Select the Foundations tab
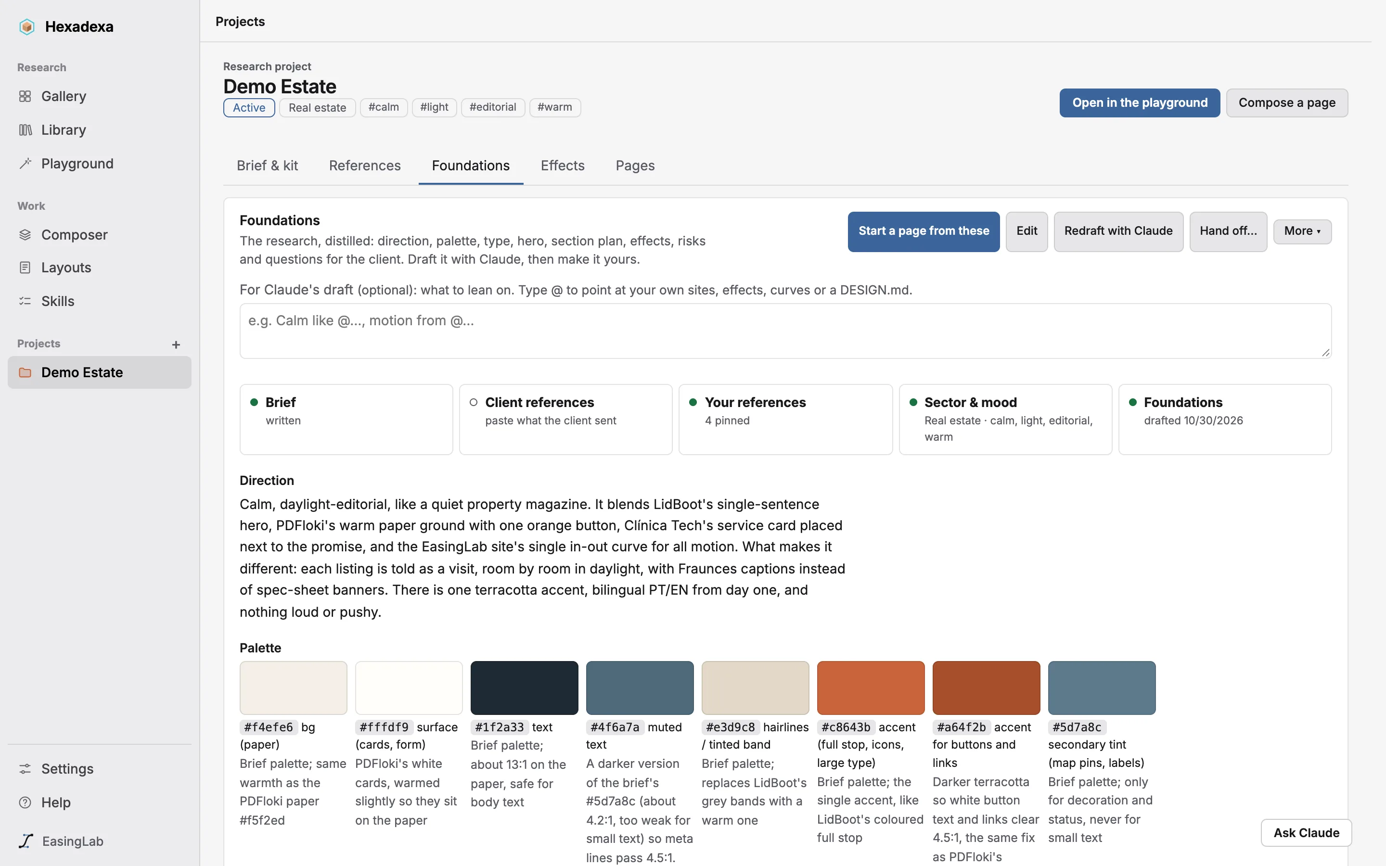The image size is (1386, 866). point(470,166)
